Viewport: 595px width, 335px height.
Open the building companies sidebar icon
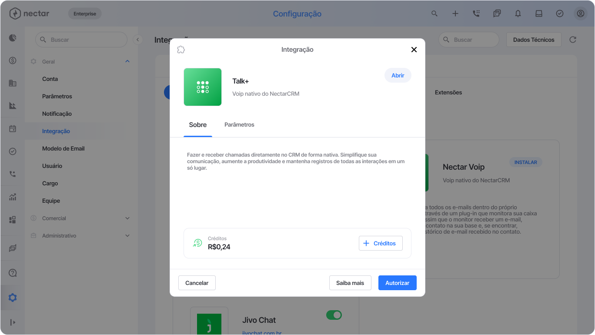pyautogui.click(x=13, y=83)
